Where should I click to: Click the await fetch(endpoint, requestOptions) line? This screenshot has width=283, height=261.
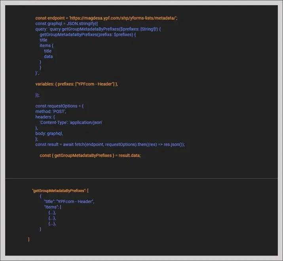[110, 144]
